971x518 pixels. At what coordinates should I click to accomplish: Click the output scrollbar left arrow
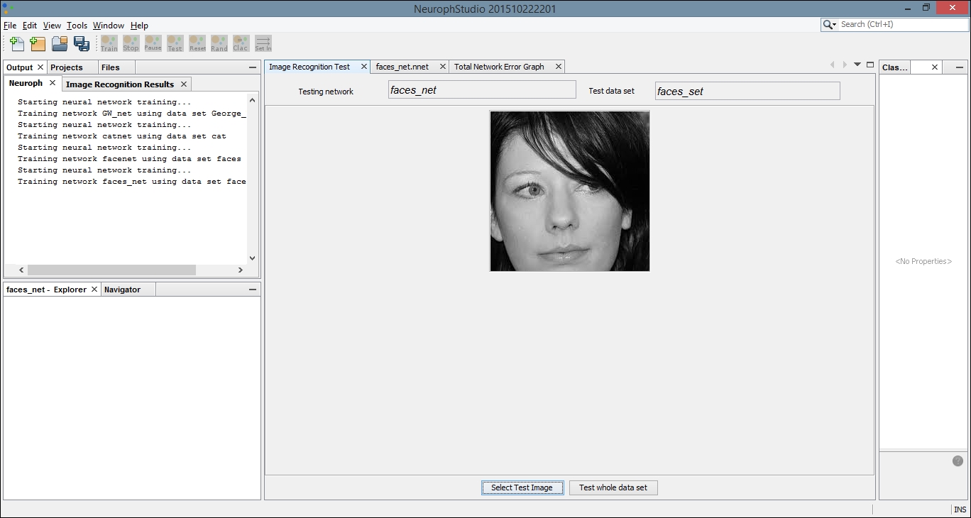21,270
